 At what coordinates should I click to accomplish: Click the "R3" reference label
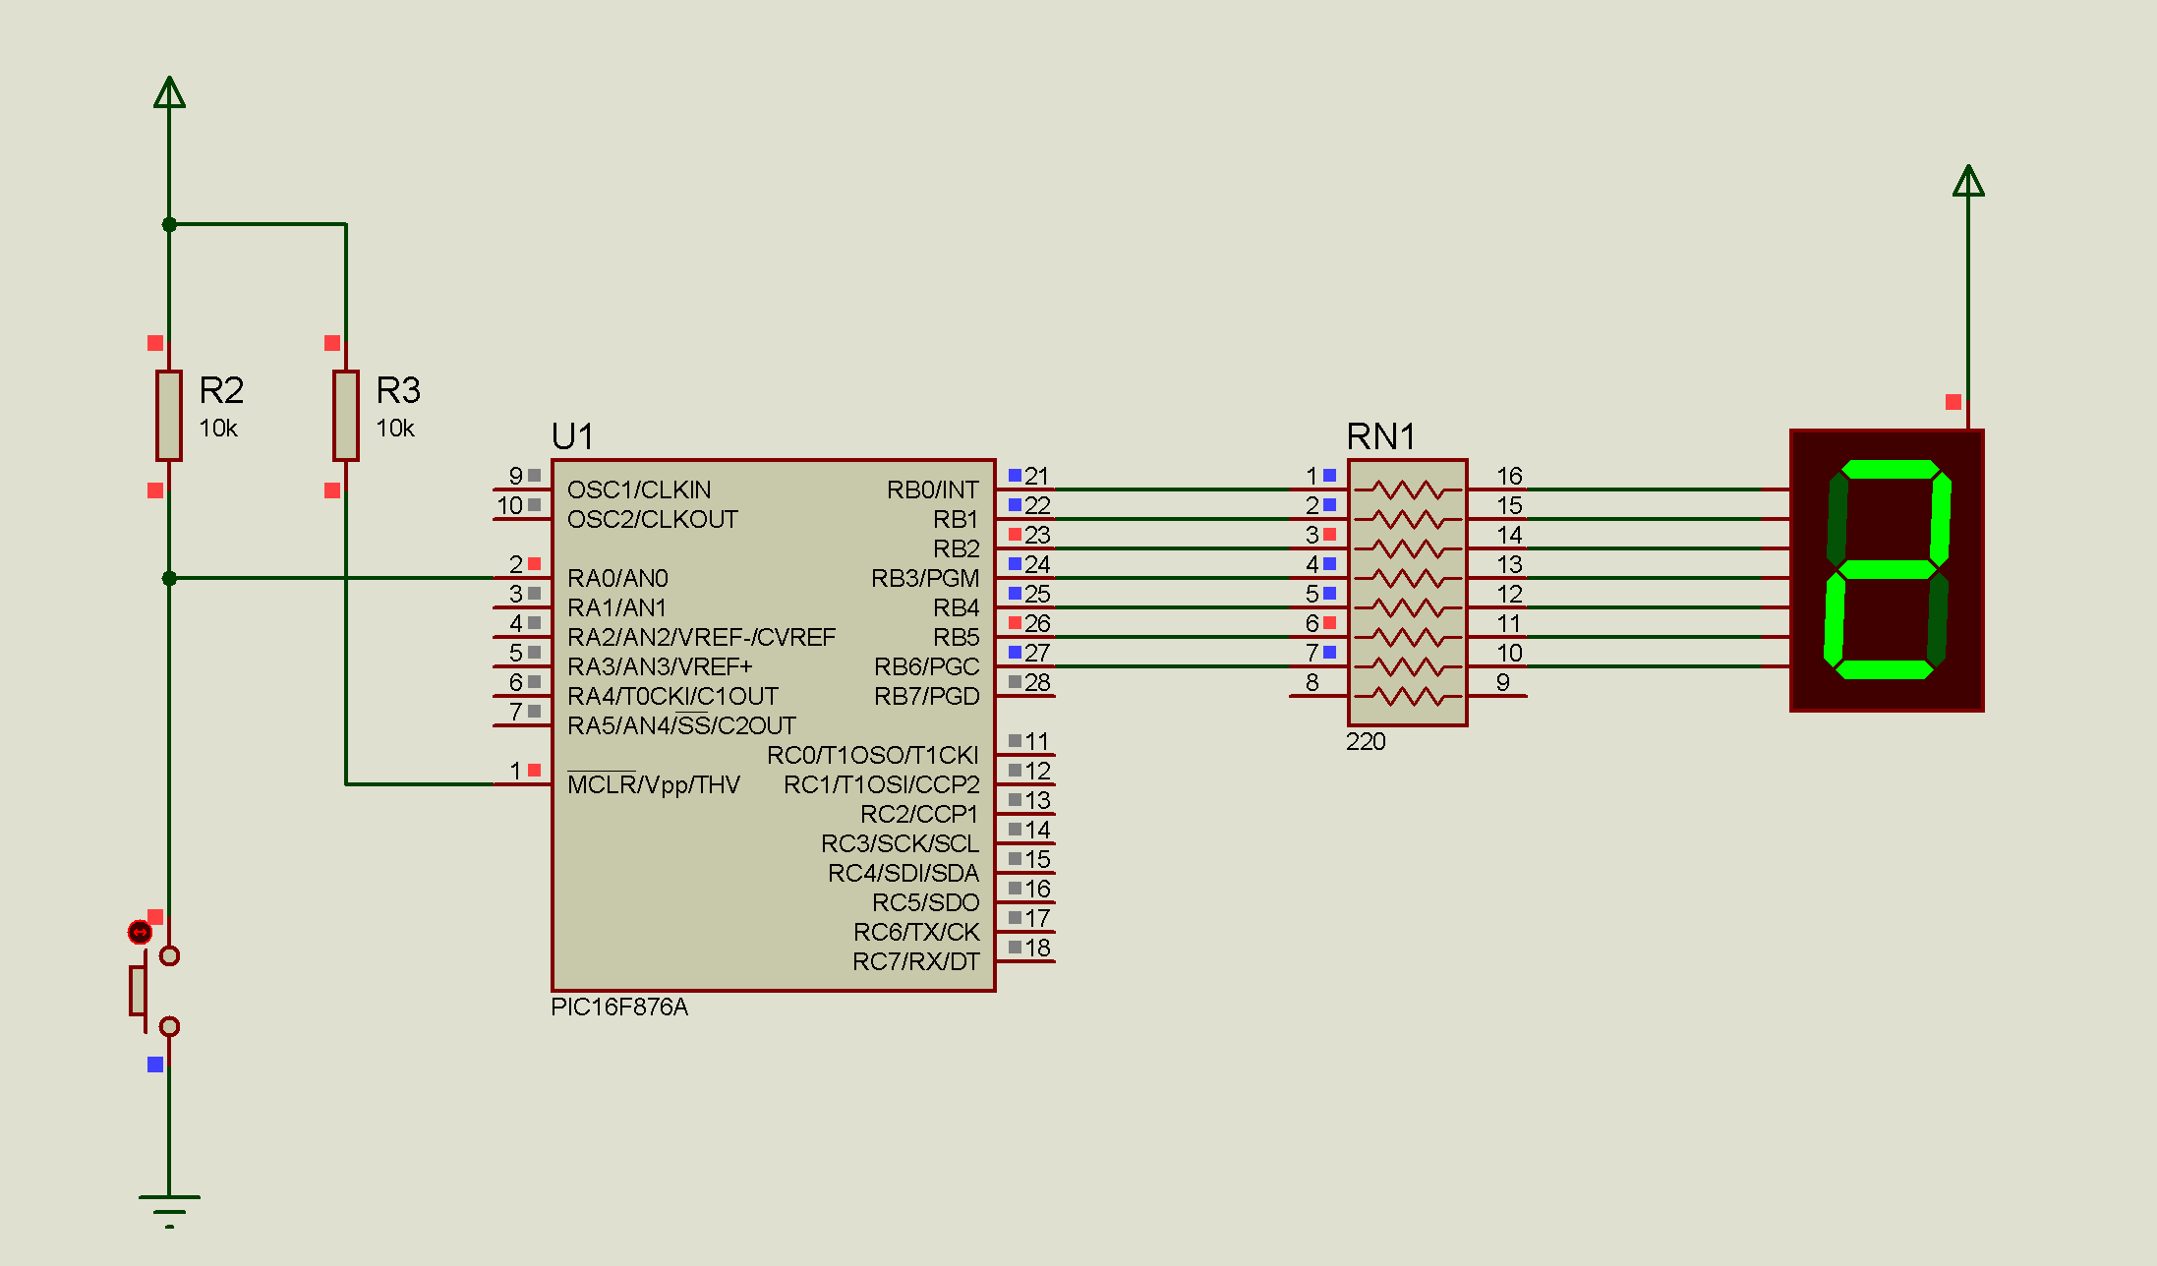pyautogui.click(x=398, y=390)
